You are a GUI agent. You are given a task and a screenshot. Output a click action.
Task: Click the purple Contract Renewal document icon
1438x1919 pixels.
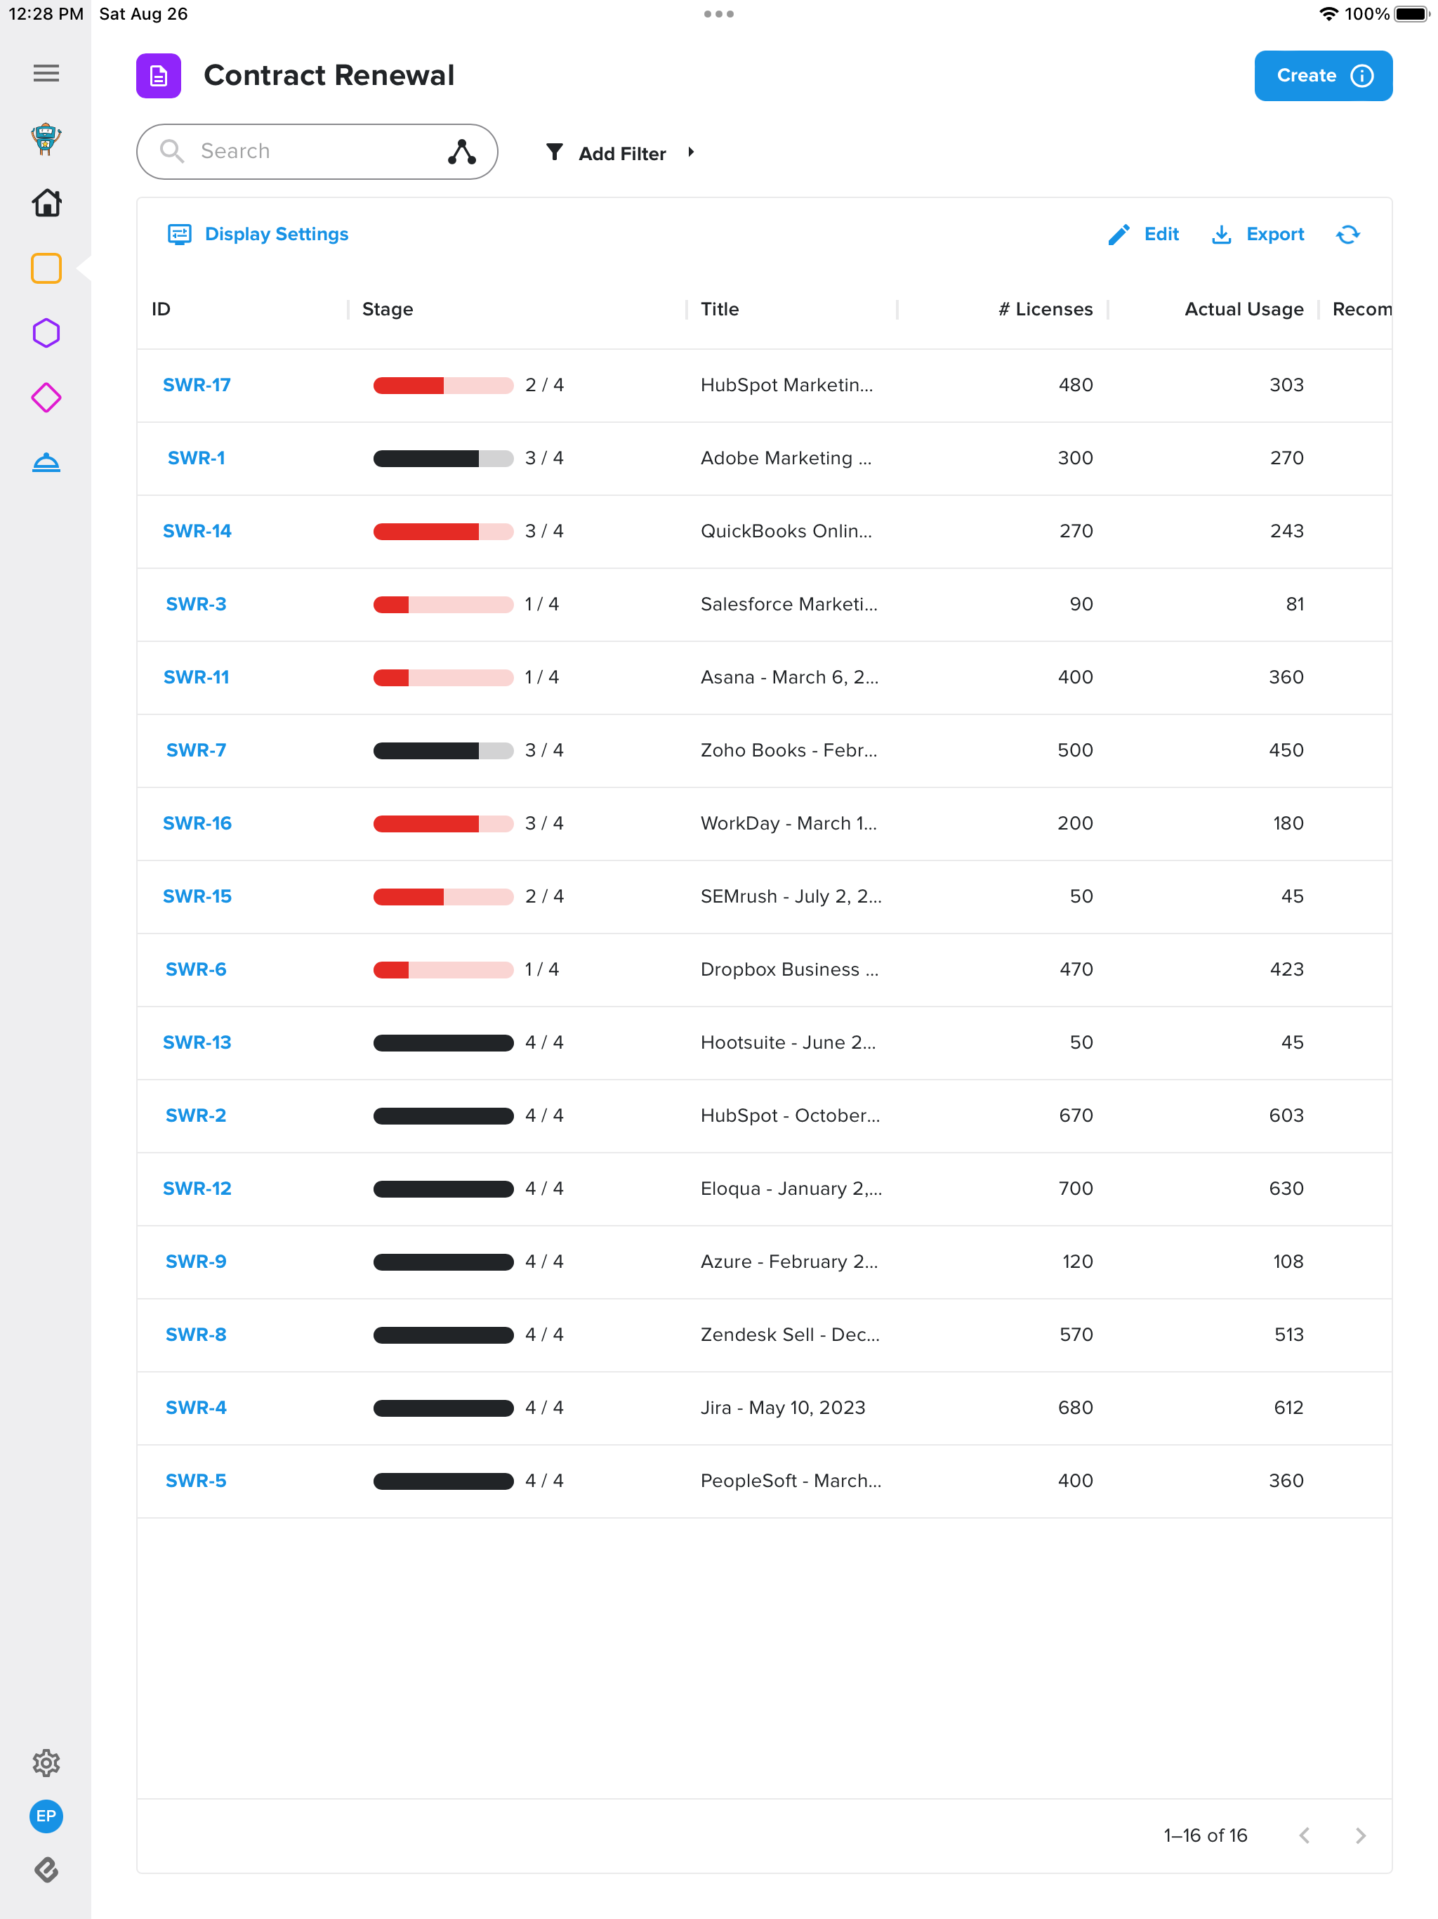pos(159,75)
